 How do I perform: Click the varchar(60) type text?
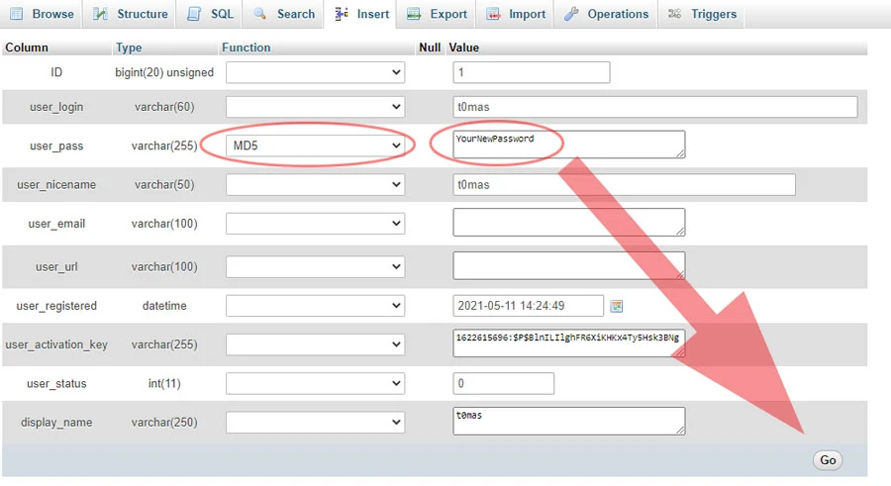[x=164, y=107]
